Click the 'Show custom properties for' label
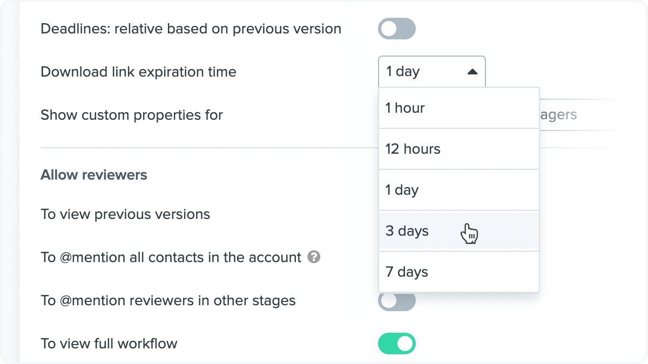Screen dimensions: 648x364 tap(132, 115)
